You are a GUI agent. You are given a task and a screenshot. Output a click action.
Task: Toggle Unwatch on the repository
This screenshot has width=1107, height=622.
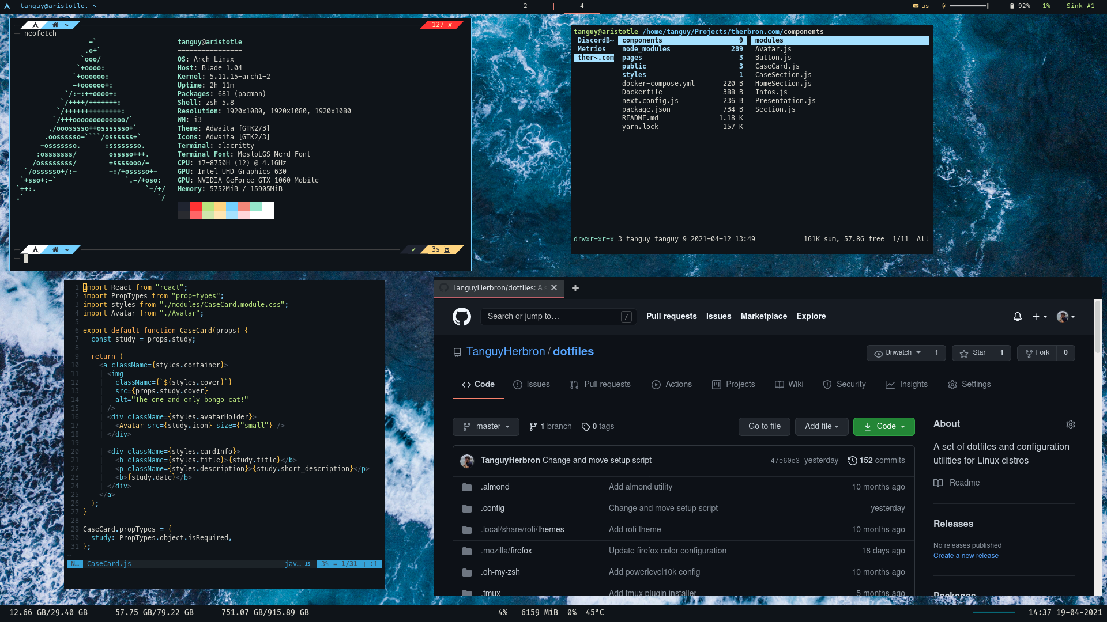coord(898,353)
